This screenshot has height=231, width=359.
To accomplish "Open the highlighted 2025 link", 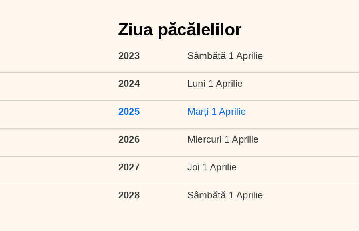I will 129,112.
